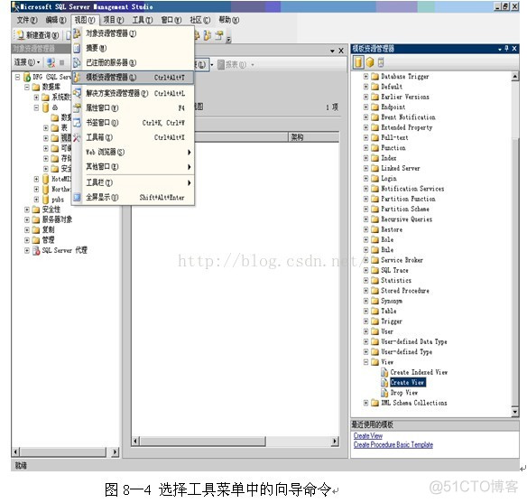Collapse the View templates folder
The width and height of the screenshot is (527, 503).
point(366,362)
